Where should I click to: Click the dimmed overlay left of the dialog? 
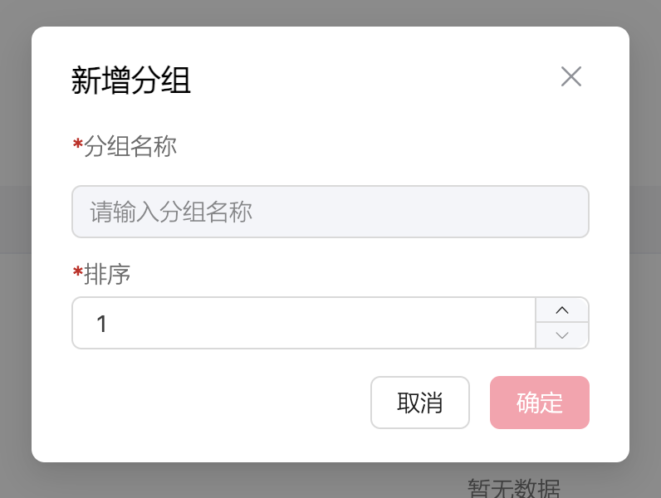15,249
